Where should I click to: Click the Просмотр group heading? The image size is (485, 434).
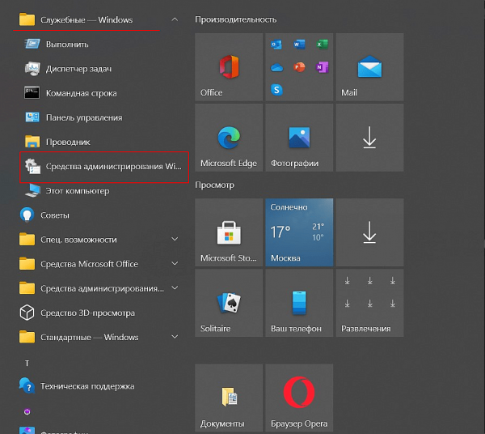[214, 185]
